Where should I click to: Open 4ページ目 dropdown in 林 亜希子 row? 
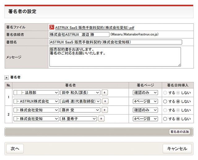145,119
